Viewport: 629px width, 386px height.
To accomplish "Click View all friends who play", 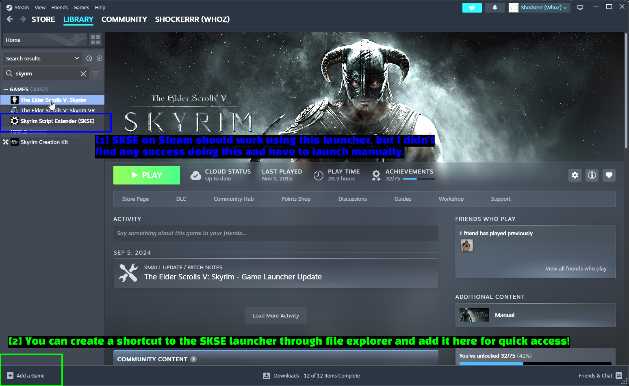I will [576, 269].
